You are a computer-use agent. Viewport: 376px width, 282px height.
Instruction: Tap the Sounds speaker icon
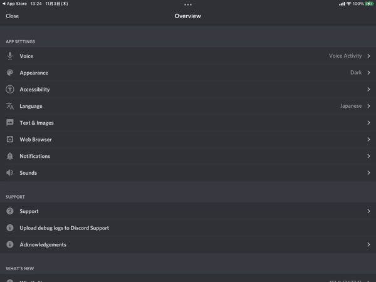10,173
